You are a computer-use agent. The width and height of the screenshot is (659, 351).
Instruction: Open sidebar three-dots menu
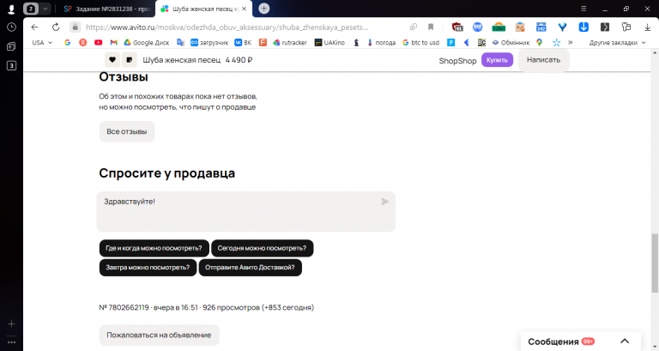(x=11, y=342)
